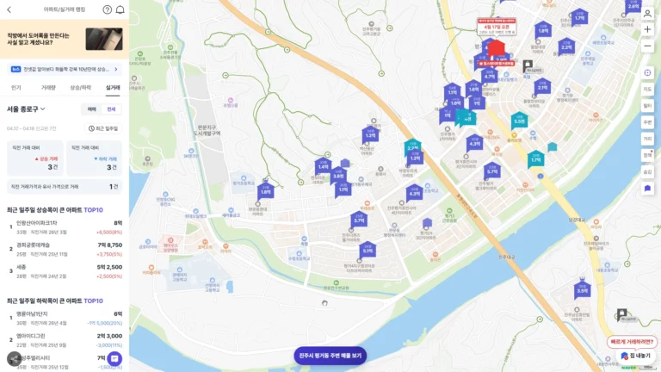Switch to the 상승/하락 tab

[x=80, y=88]
